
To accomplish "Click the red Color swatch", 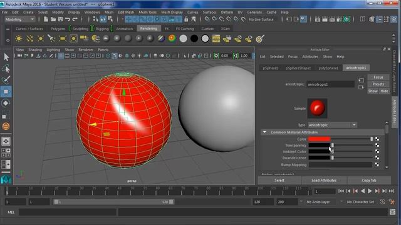I will [x=319, y=139].
